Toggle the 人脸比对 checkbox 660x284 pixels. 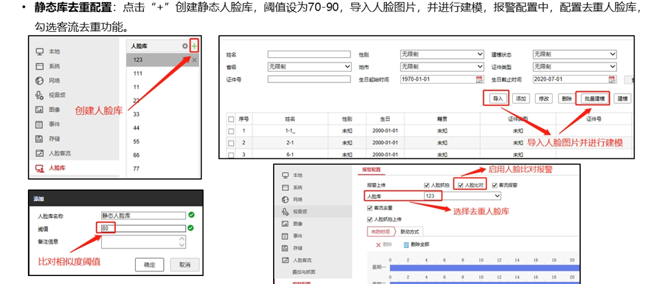click(460, 186)
